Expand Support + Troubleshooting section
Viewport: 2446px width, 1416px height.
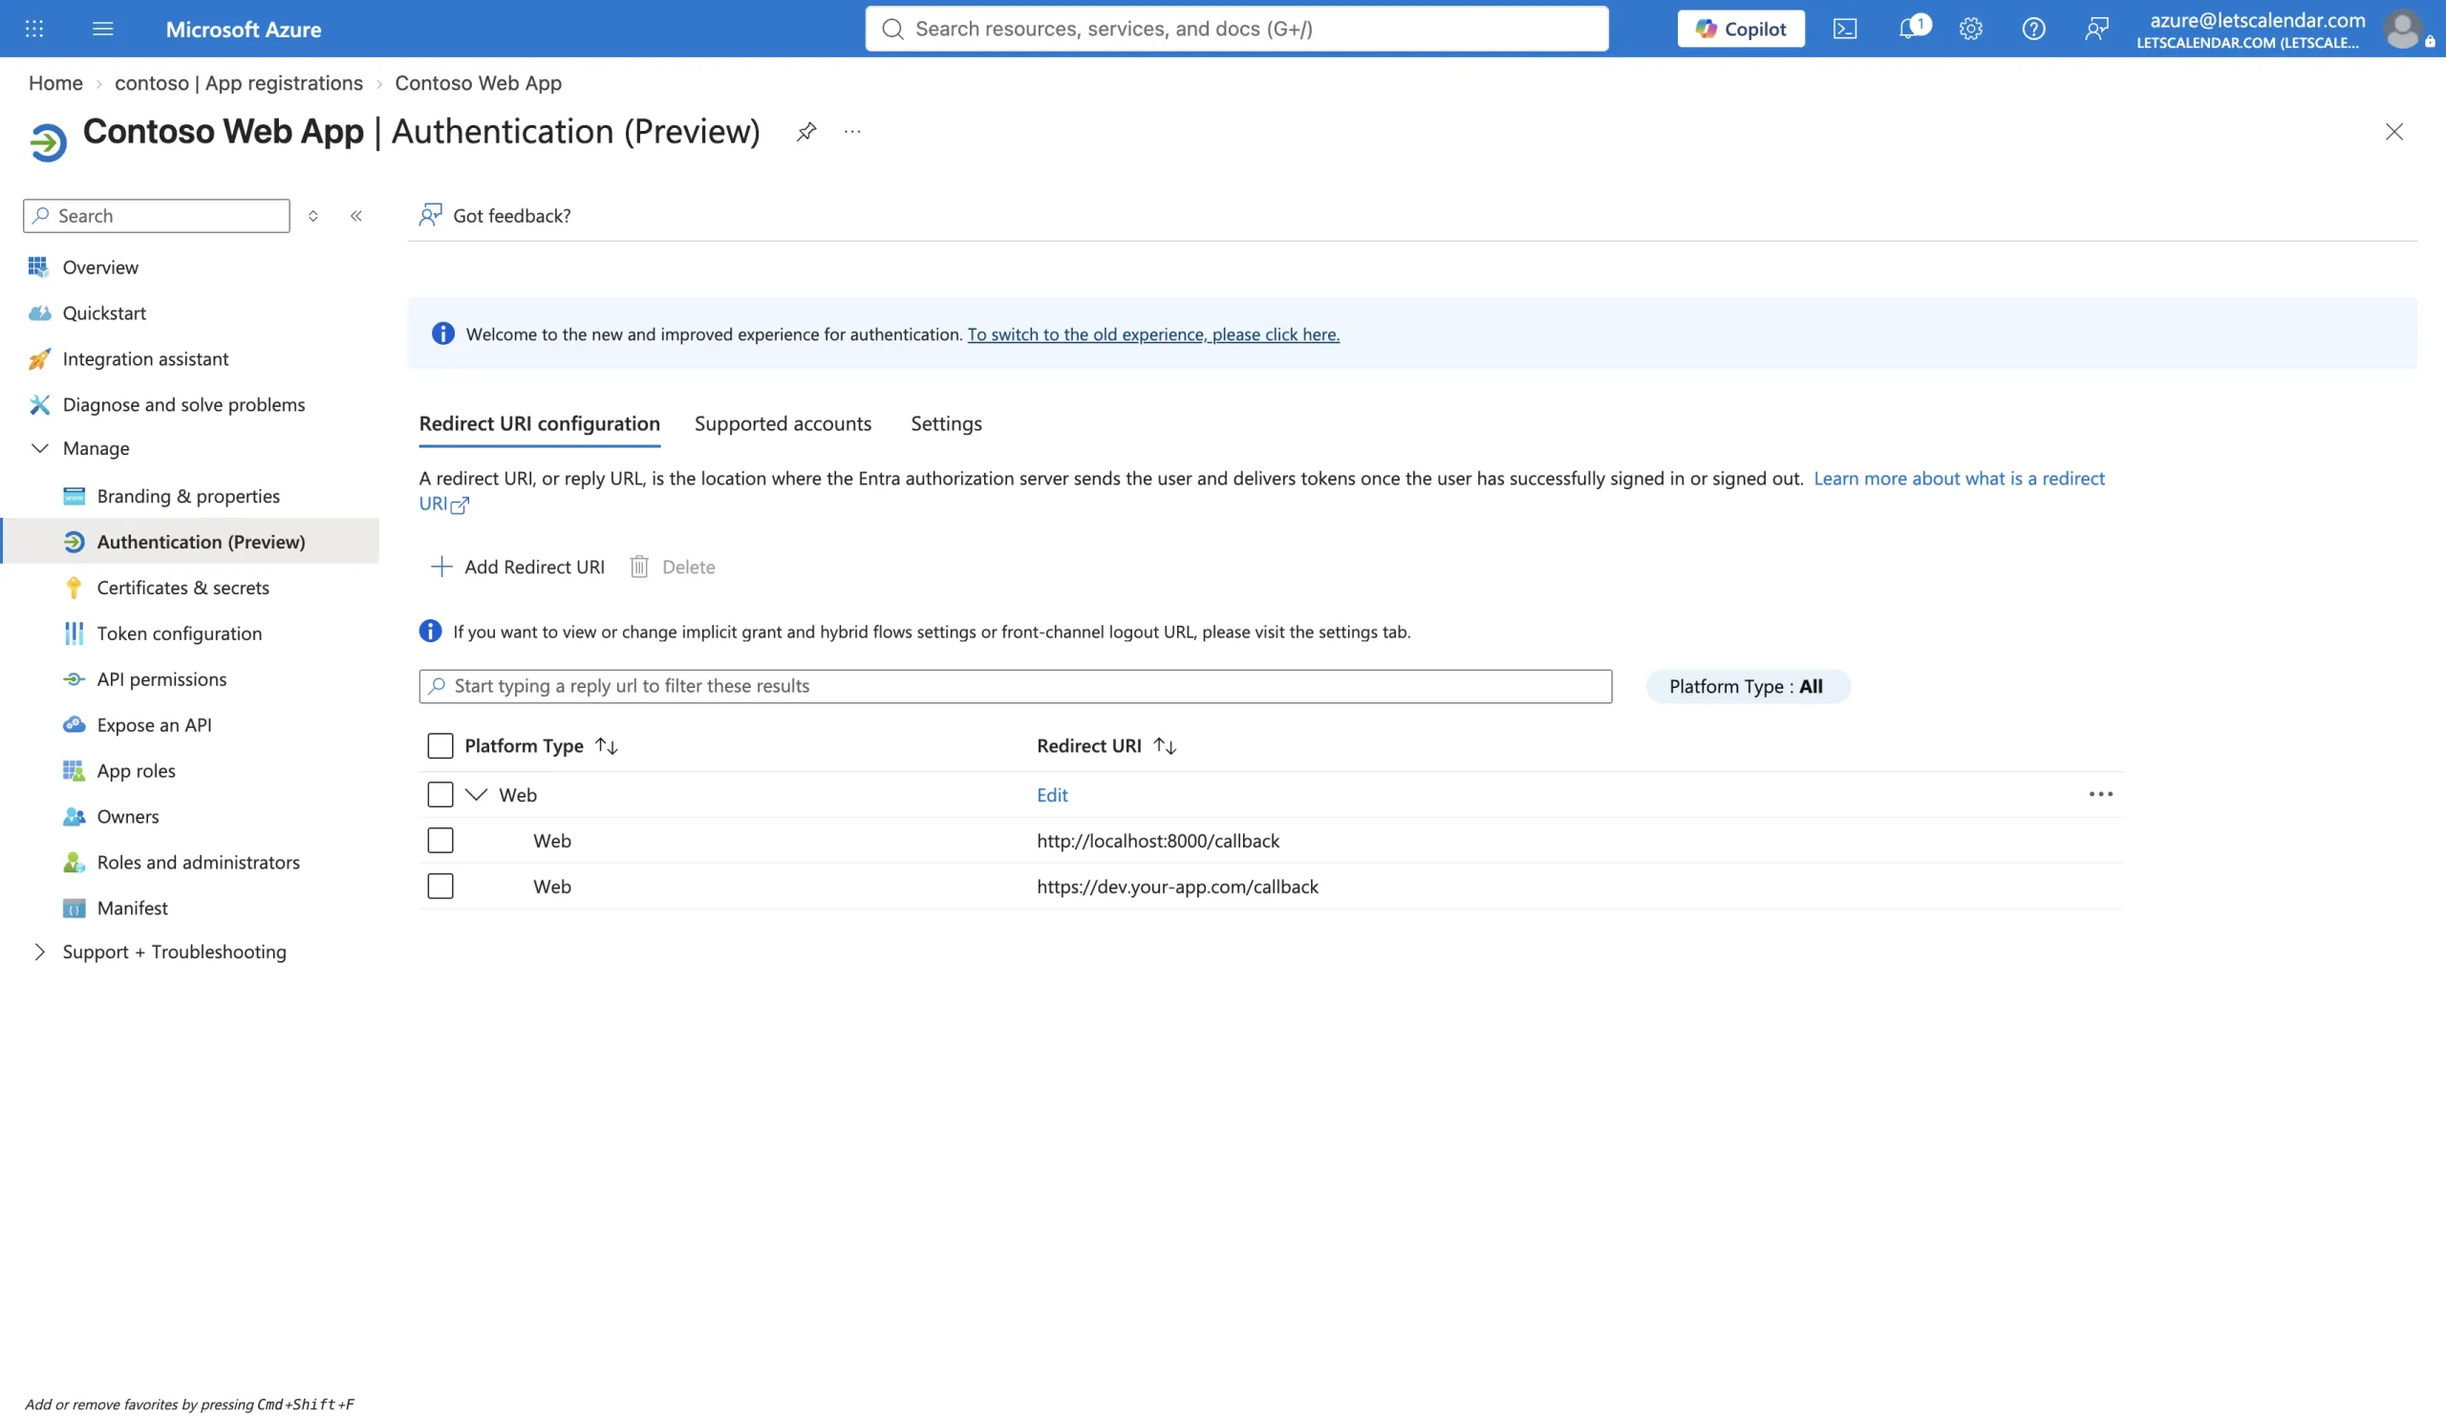(40, 951)
